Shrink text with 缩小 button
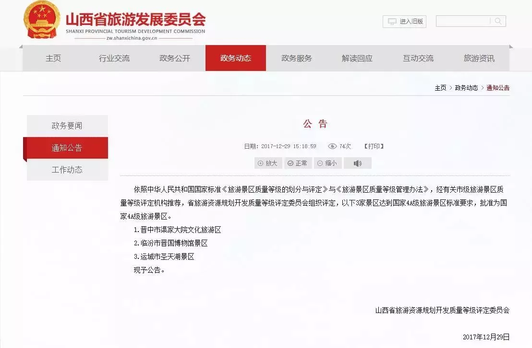This screenshot has width=532, height=348. pos(327,163)
